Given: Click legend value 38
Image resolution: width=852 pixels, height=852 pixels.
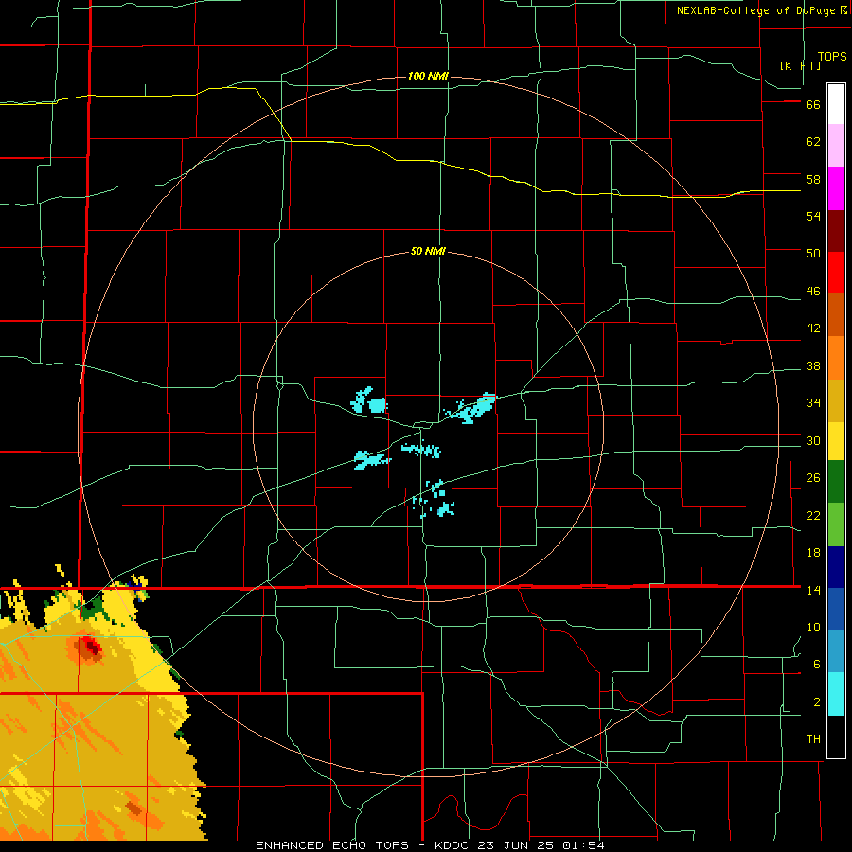Looking at the screenshot, I should click(813, 366).
